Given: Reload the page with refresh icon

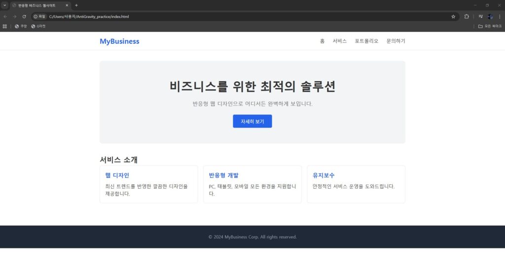Looking at the screenshot, I should click(x=24, y=16).
